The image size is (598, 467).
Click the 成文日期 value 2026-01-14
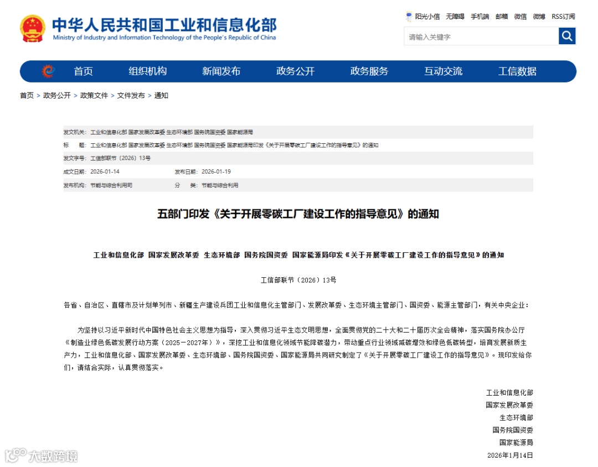105,172
